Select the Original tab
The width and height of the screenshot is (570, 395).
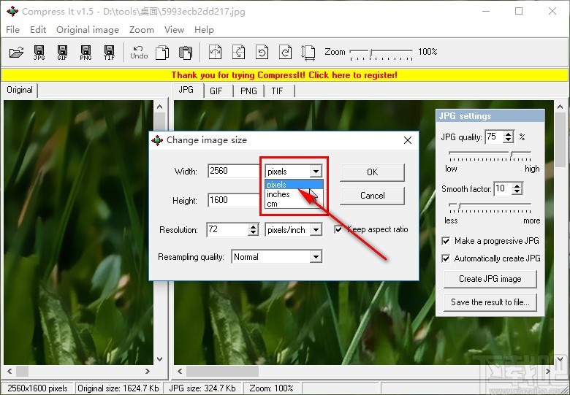tap(20, 90)
